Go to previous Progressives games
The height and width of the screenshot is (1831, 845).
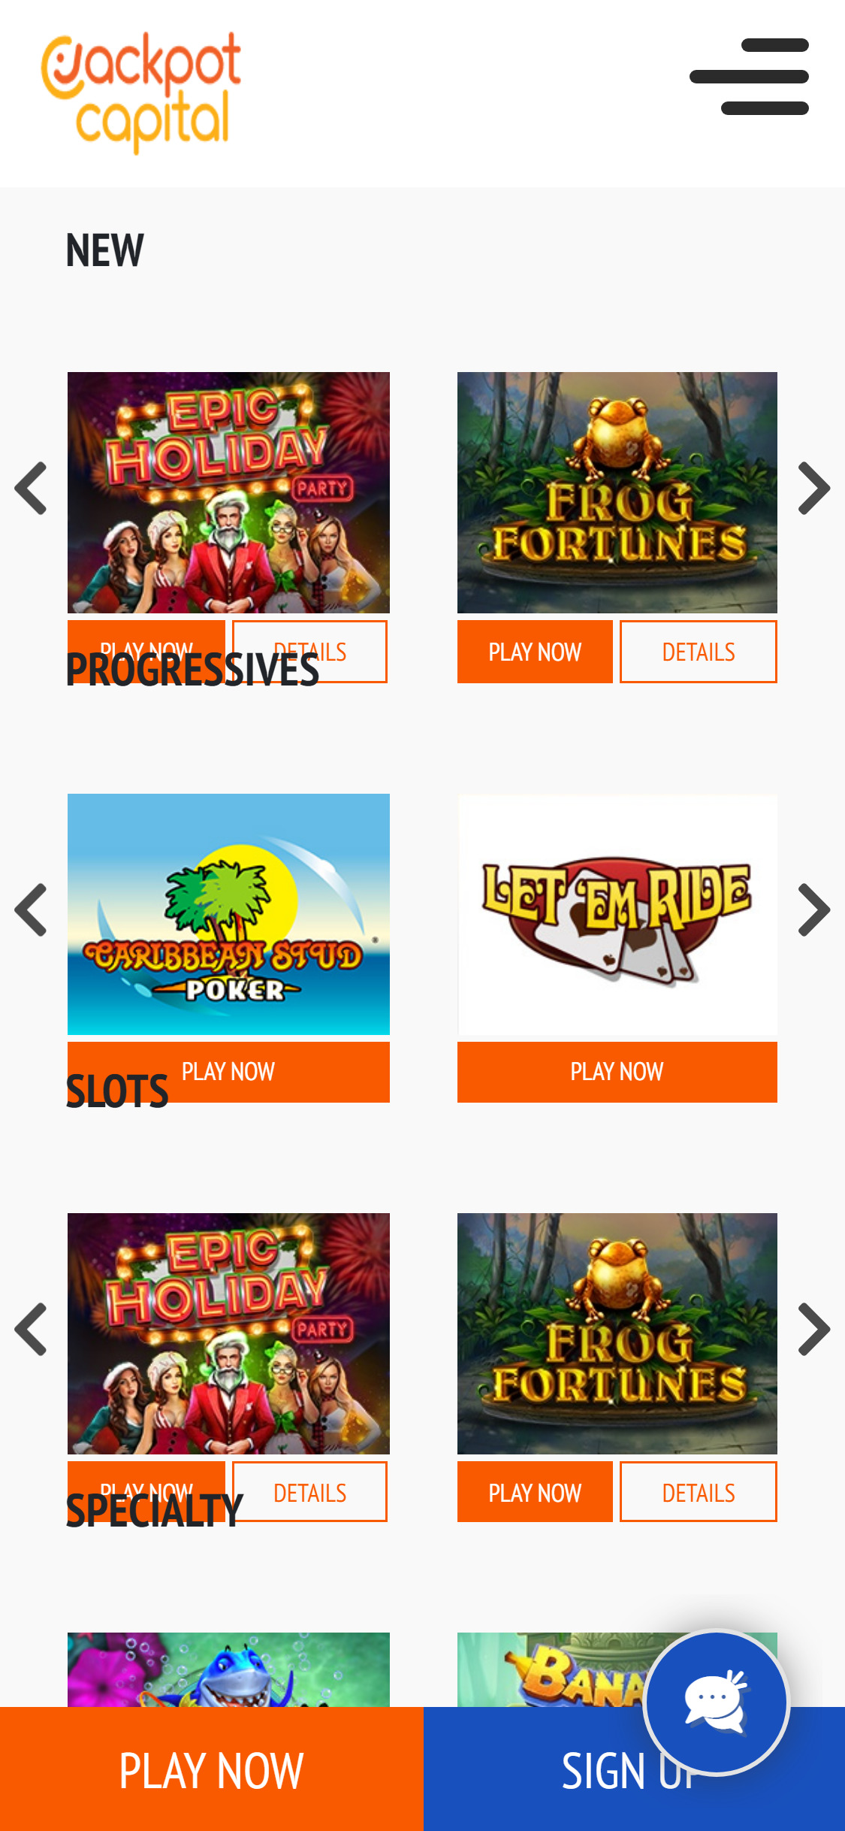point(31,909)
